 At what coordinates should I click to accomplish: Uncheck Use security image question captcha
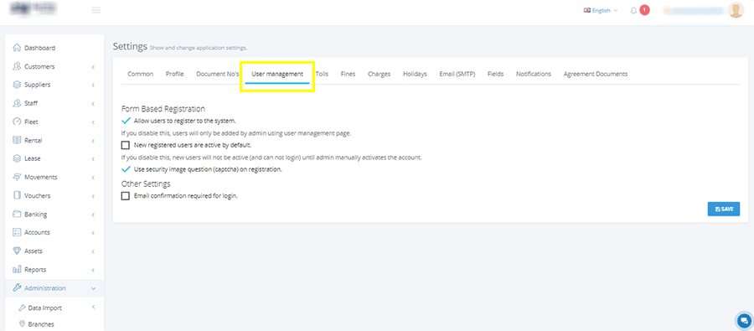tap(126, 169)
